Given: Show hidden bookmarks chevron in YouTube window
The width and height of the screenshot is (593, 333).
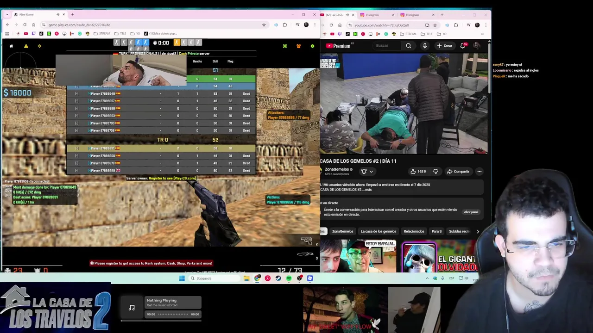Looking at the screenshot, I should click(x=482, y=34).
